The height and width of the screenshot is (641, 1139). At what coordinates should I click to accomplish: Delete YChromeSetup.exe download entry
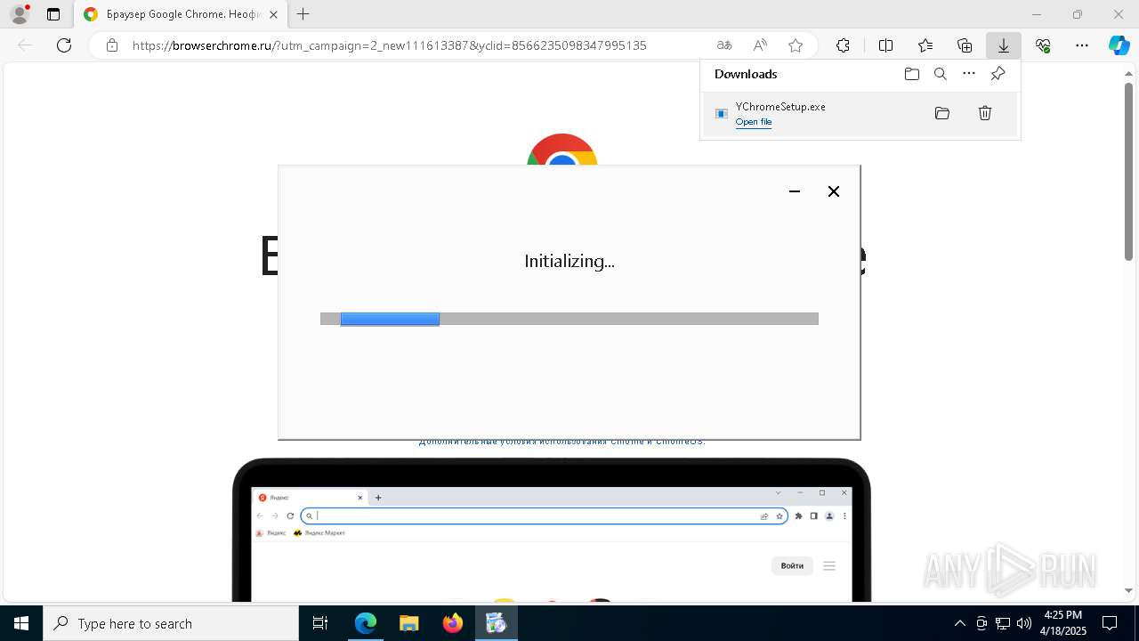985,113
